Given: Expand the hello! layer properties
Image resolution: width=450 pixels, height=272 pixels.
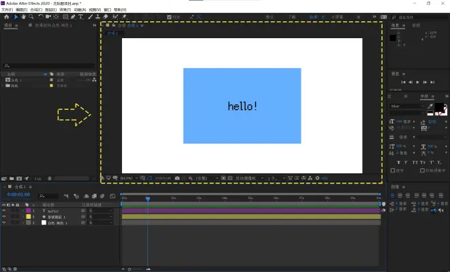Looking at the screenshot, I should [23, 211].
